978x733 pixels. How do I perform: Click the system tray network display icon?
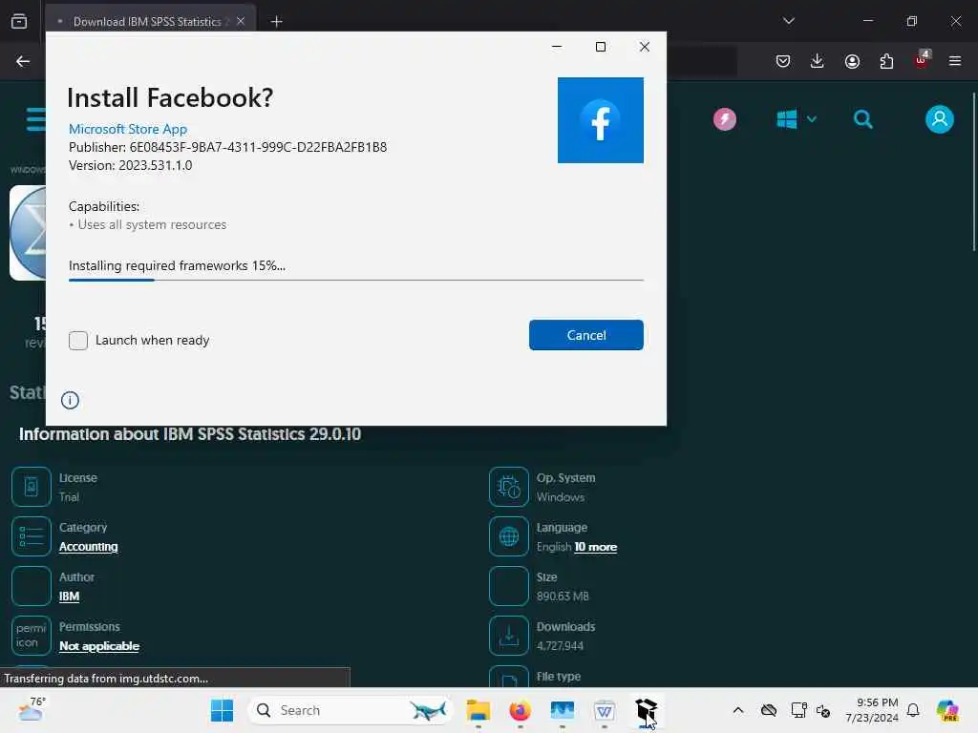click(798, 710)
